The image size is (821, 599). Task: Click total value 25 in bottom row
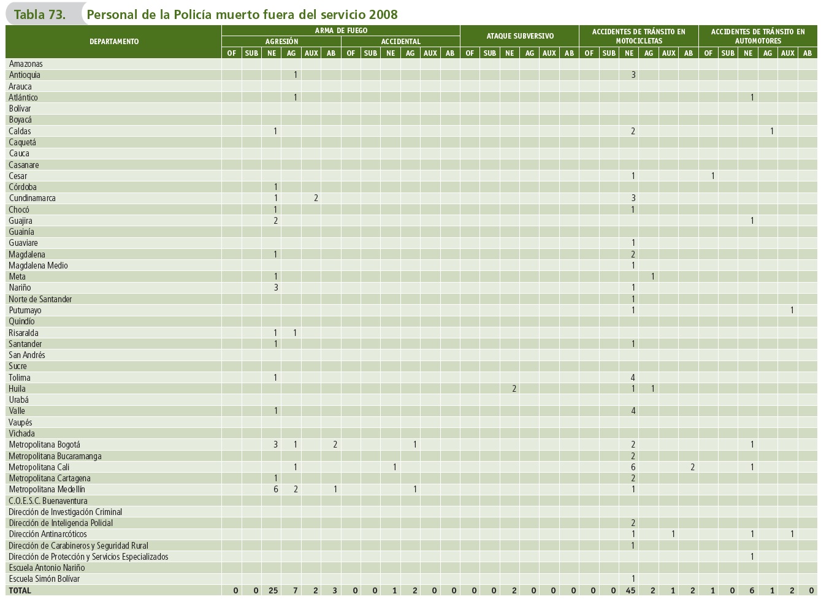point(273,590)
